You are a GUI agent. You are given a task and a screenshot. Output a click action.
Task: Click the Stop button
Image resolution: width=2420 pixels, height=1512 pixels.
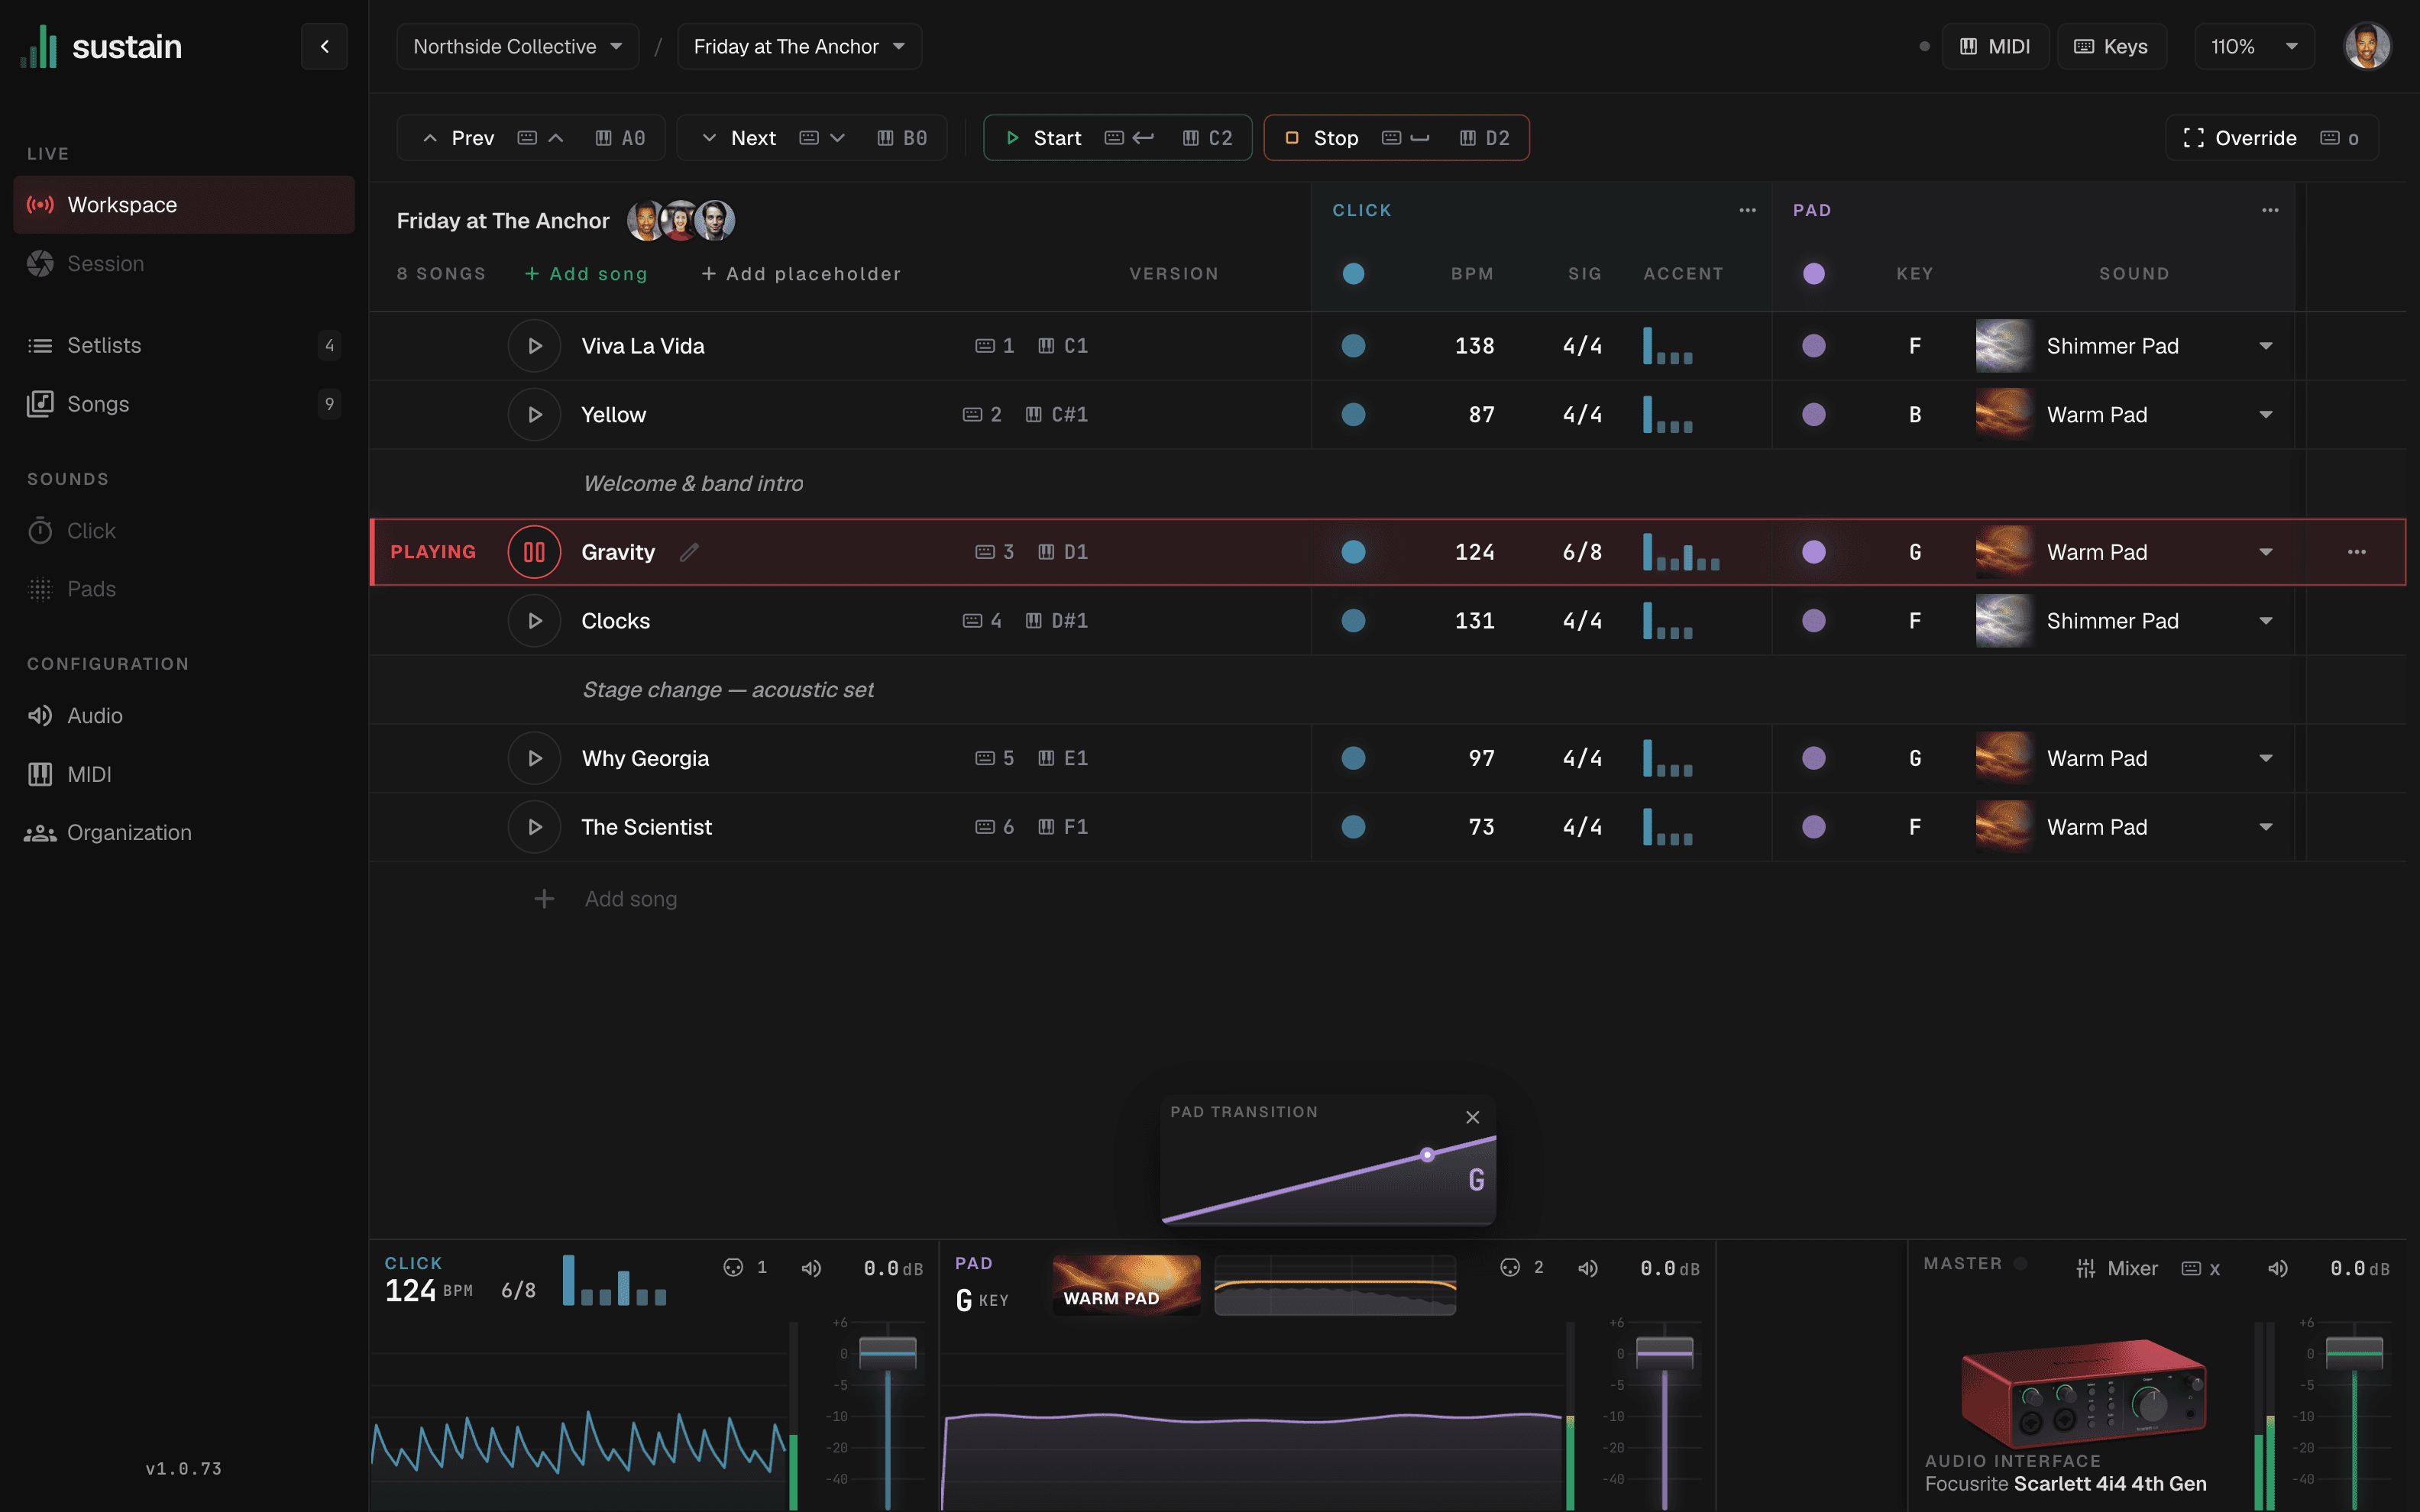[1396, 138]
